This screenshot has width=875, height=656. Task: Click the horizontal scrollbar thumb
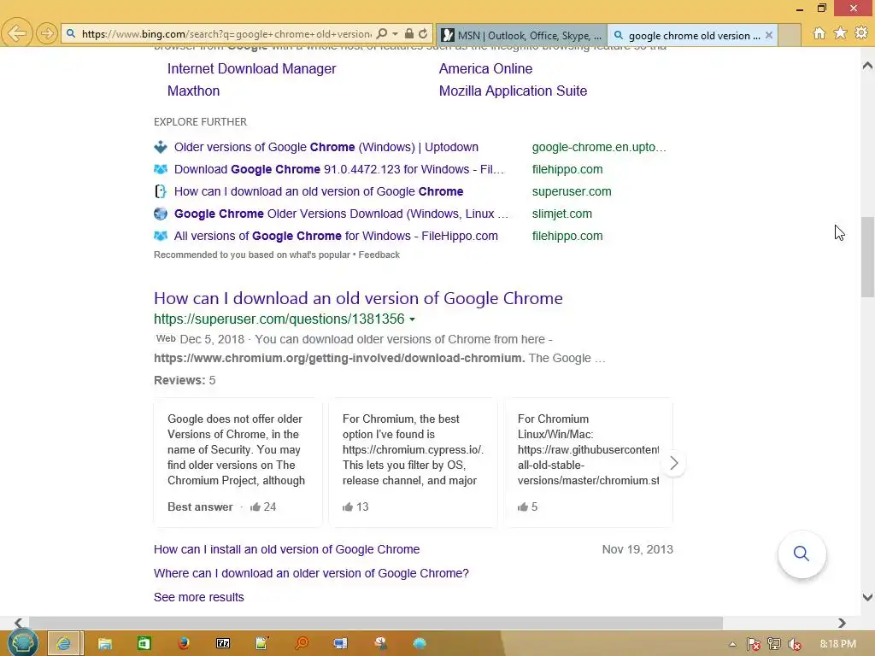[x=376, y=623]
